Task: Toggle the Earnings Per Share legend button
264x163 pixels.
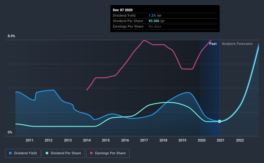Action: point(108,153)
